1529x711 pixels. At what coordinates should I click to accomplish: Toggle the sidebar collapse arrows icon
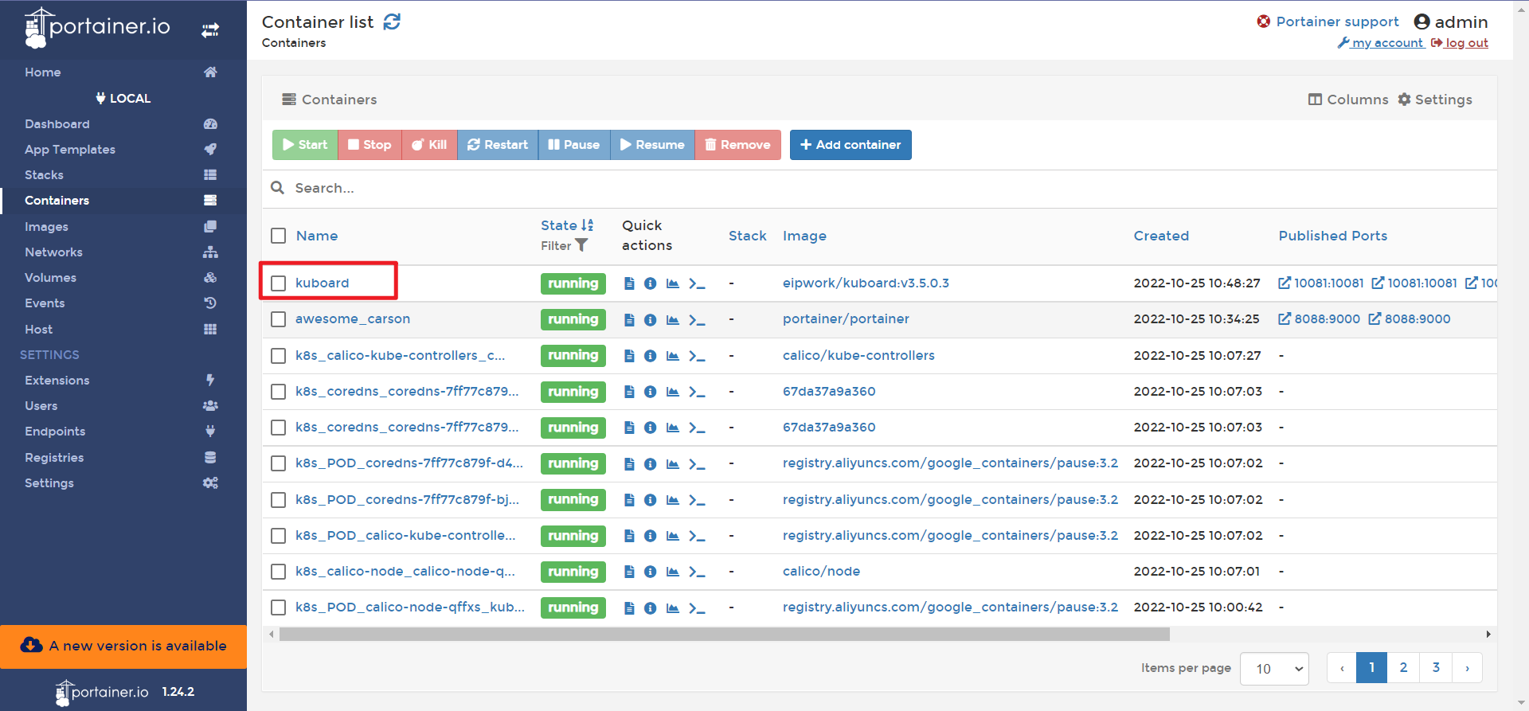[x=210, y=30]
